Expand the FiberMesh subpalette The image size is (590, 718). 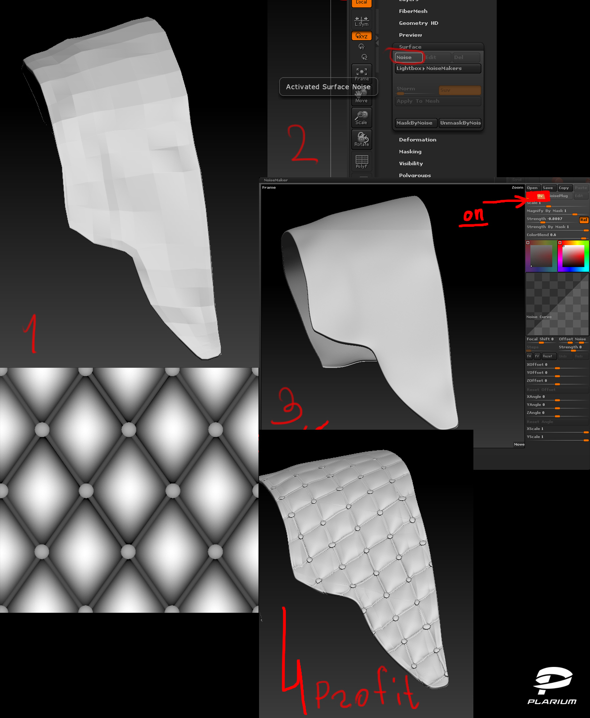[413, 11]
